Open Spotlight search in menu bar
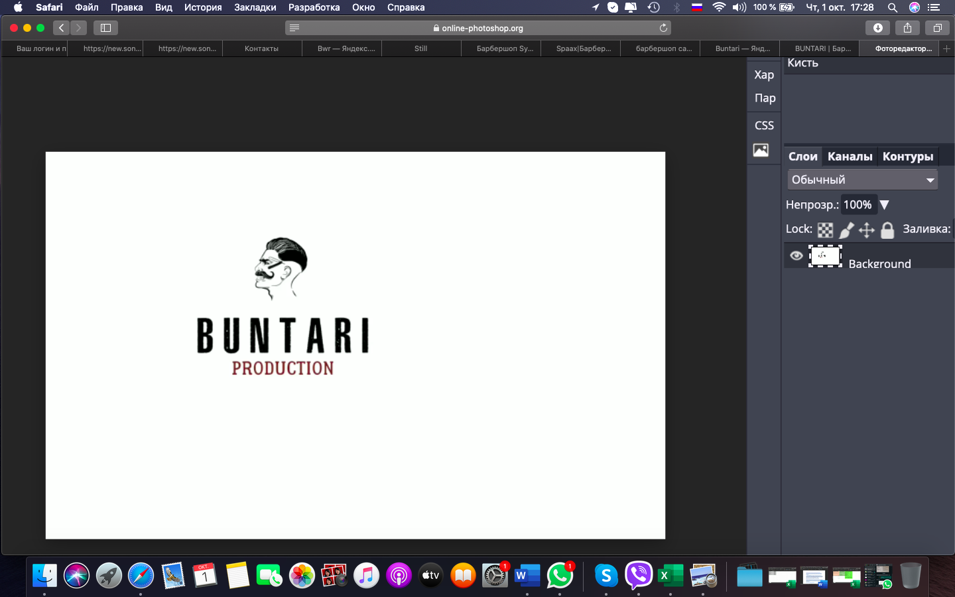Screen dimensions: 955x597 pos(893,7)
